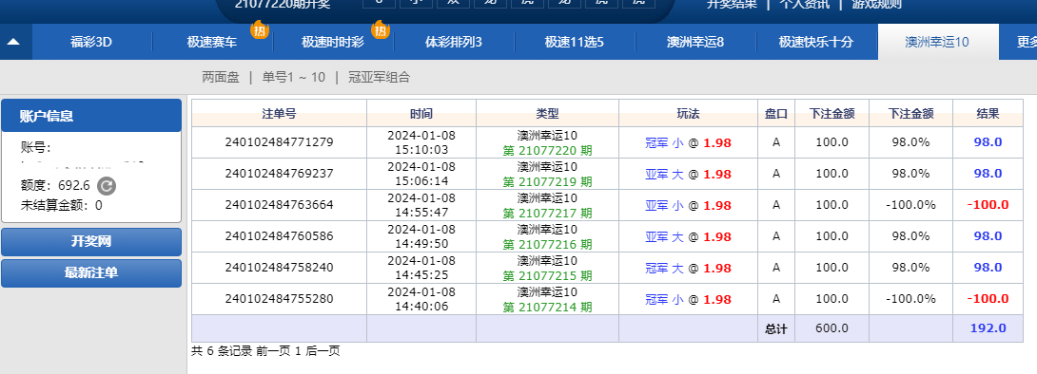Click the 最新注单 sidebar button
Image resolution: width=1037 pixels, height=374 pixels.
coord(91,272)
